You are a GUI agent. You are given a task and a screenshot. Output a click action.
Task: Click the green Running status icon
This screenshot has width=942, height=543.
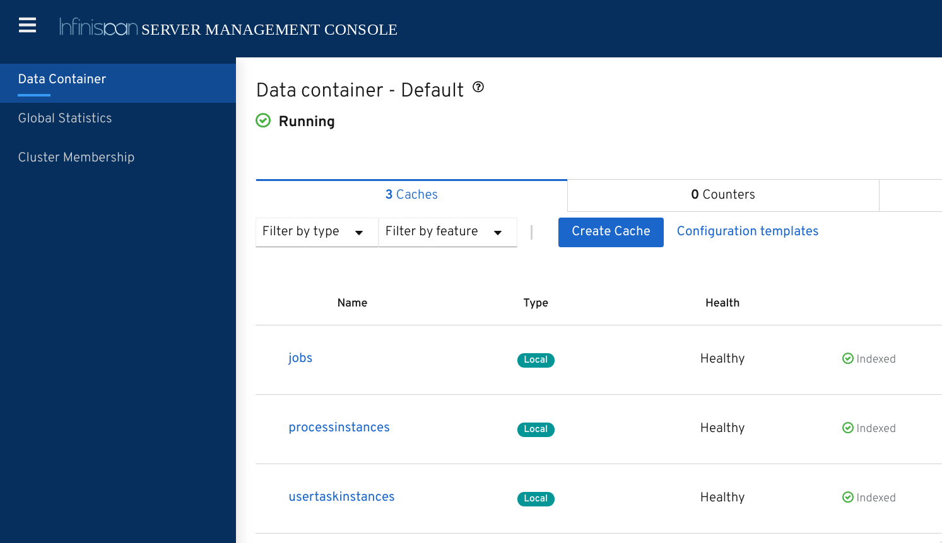(263, 120)
